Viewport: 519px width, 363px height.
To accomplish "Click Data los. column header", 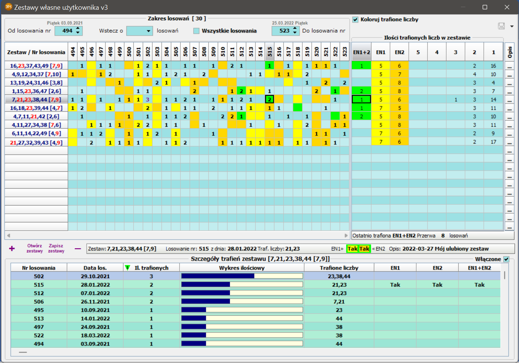I will click(x=95, y=268).
